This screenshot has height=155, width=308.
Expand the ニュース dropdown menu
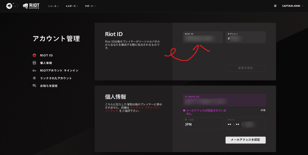(x=53, y=6)
